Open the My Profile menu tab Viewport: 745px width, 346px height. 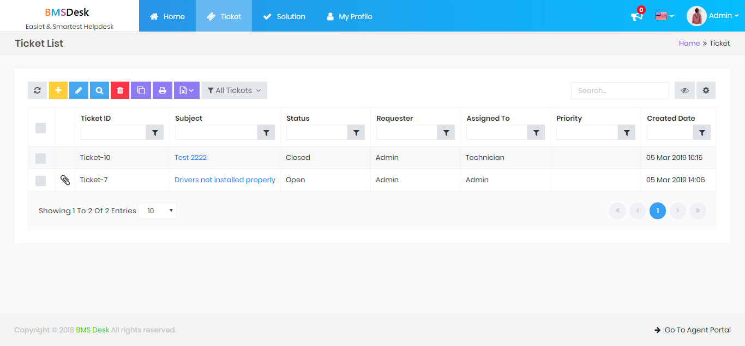[350, 16]
